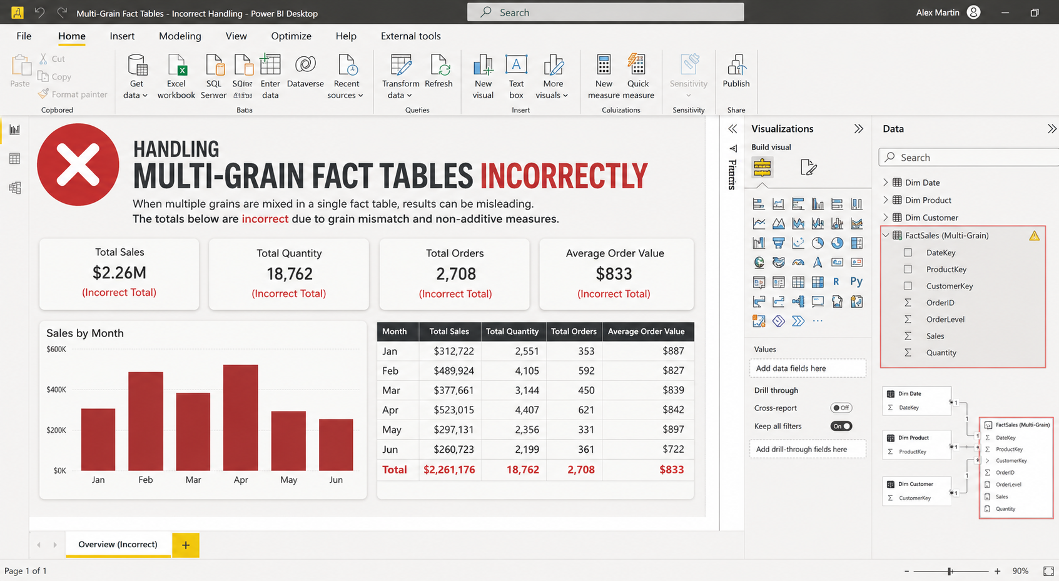Switch to Report view in left sidebar
The image size is (1059, 581).
[14, 129]
